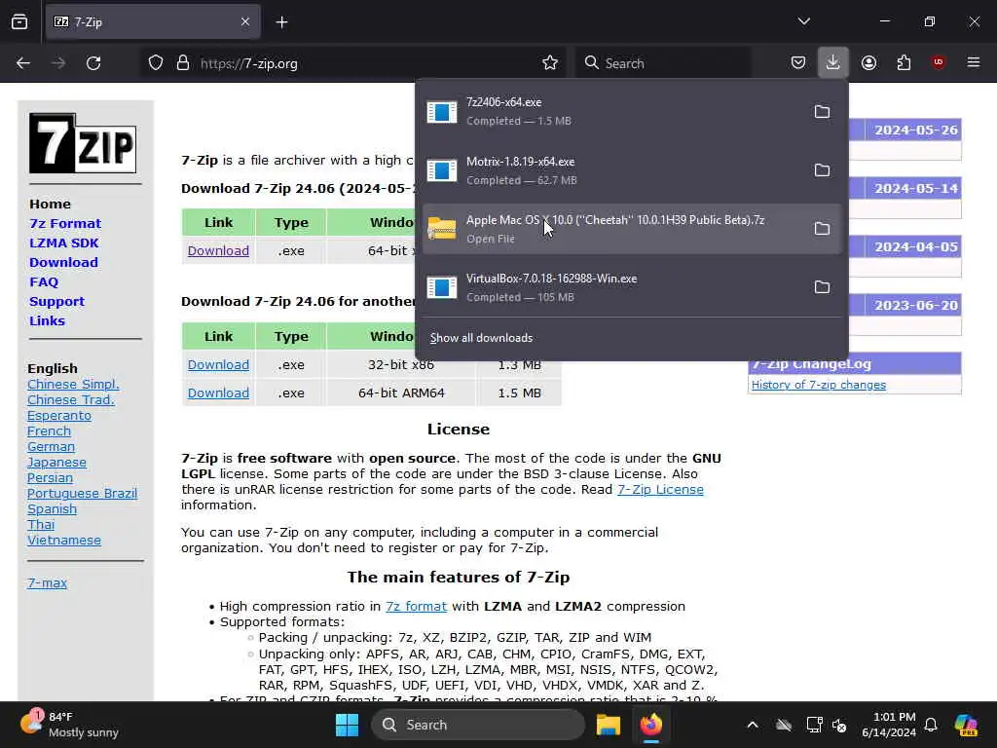Click the browser Search field
The height and width of the screenshot is (748, 997).
coord(662,63)
